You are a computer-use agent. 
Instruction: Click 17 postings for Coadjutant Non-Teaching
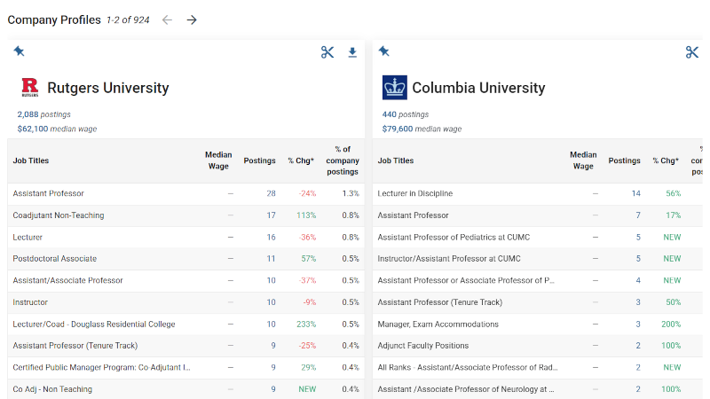(271, 215)
